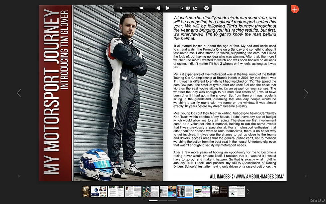The width and height of the screenshot is (326, 204).
Task: Jump to first page icon at bottom left
Action: point(19,176)
